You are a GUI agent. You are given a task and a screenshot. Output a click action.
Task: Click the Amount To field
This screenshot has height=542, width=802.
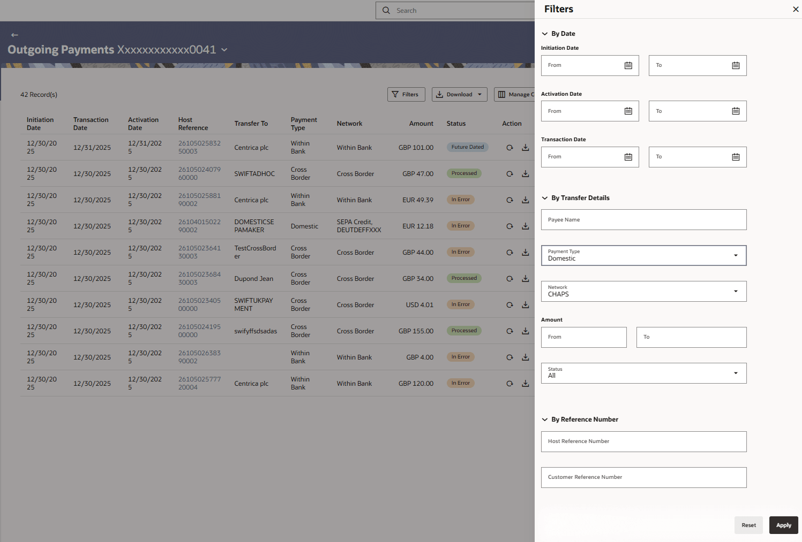point(691,337)
